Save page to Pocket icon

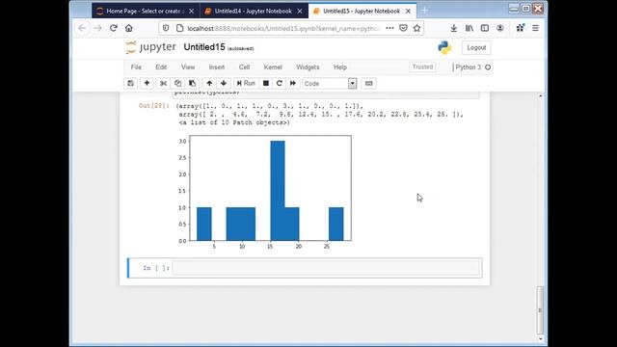[403, 28]
